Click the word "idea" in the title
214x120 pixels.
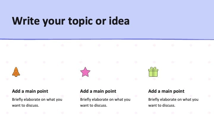click(x=119, y=21)
